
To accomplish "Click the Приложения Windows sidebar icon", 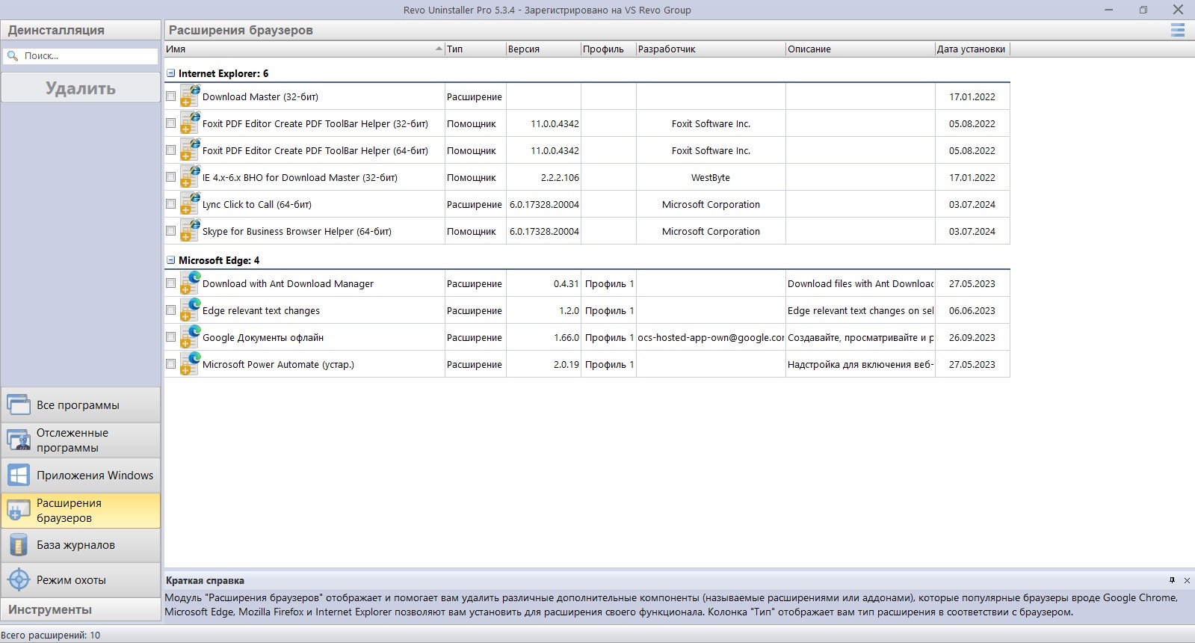I will [19, 475].
